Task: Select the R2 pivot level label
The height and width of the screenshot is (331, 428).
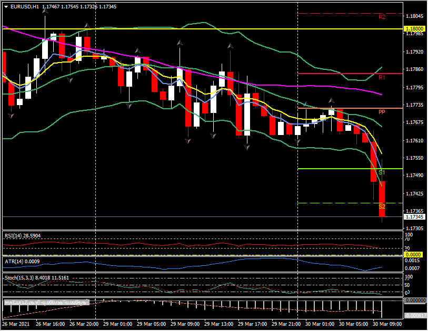Action: point(382,17)
